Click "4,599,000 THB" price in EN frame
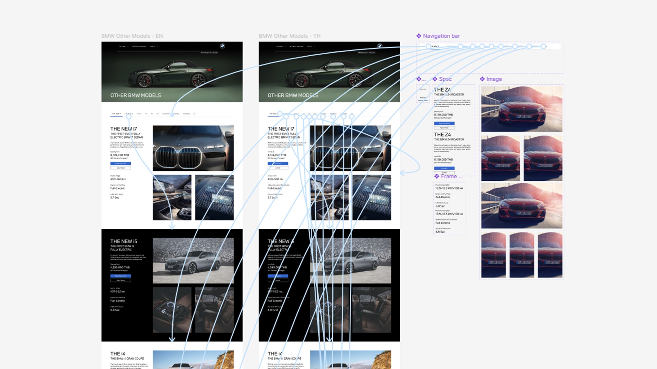 120,268
